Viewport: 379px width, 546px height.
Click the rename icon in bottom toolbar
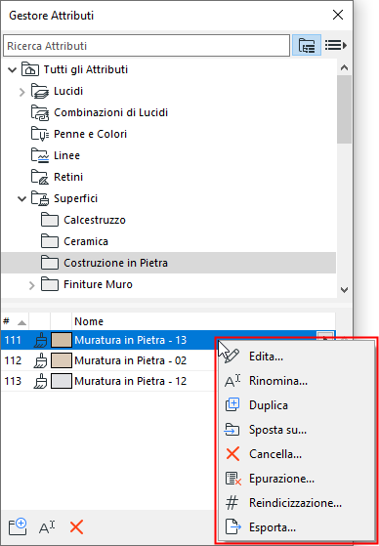pyautogui.click(x=47, y=527)
